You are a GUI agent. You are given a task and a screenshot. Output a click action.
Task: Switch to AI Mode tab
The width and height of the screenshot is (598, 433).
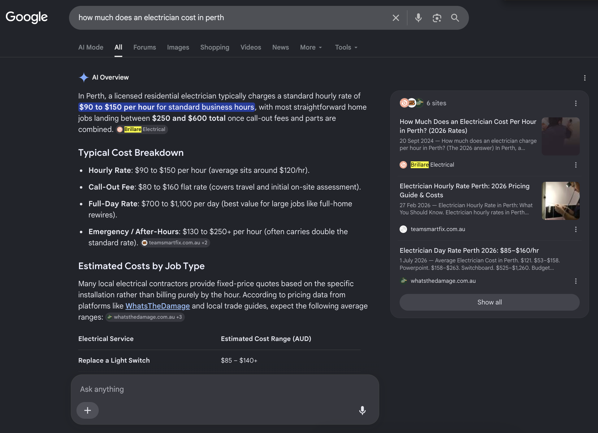tap(91, 47)
